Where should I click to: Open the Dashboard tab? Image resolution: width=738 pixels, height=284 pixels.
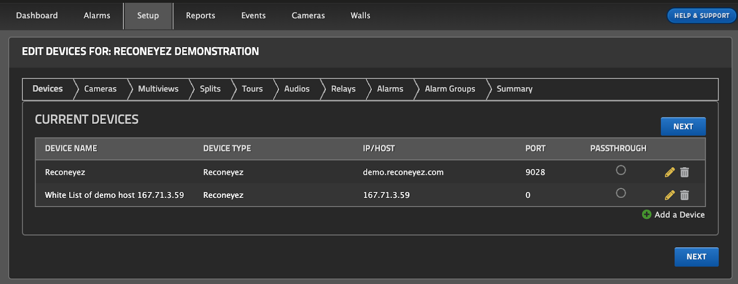[37, 16]
